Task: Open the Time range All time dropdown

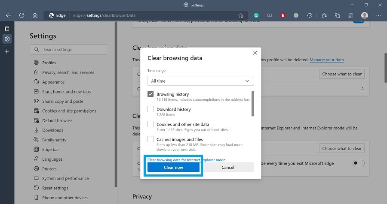Action: [201, 81]
